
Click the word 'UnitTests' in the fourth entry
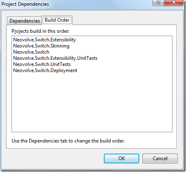tap(87, 58)
